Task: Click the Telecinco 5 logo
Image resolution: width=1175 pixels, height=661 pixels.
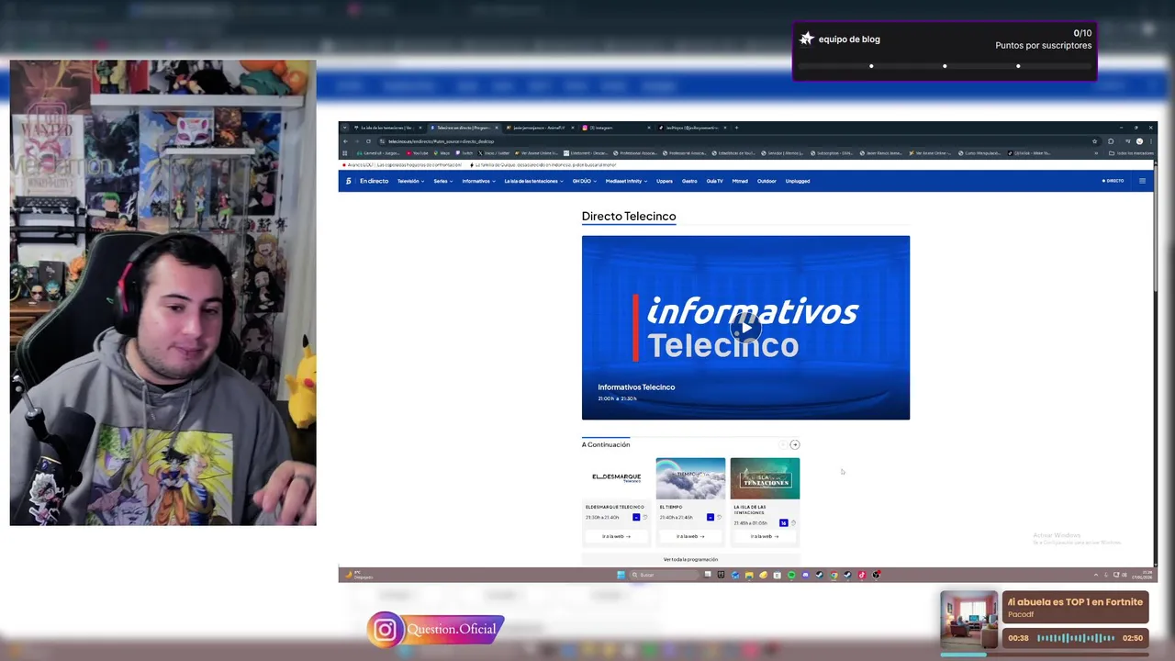Action: [348, 181]
